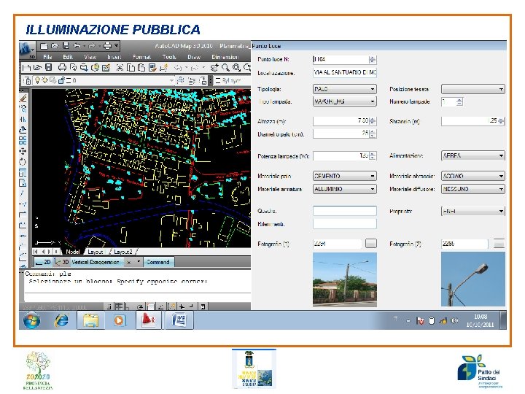
Task: Click the Open drawing icon in the standard toolbar
Action: [x=38, y=68]
